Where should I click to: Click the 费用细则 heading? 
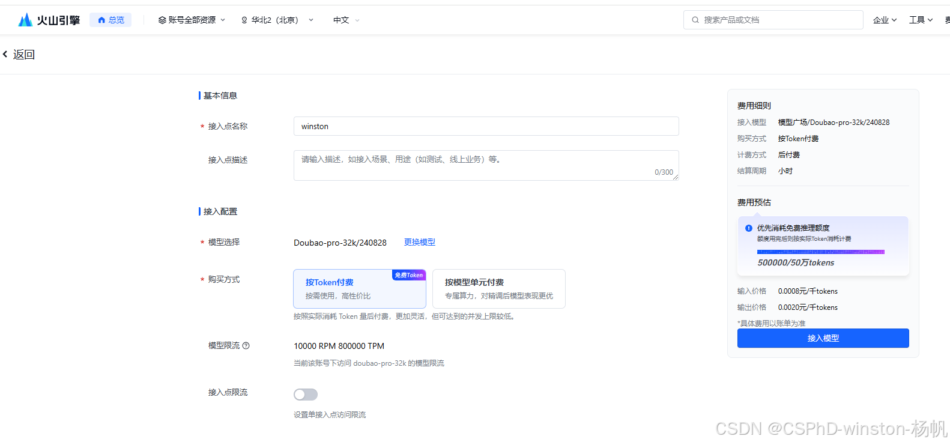tap(754, 106)
